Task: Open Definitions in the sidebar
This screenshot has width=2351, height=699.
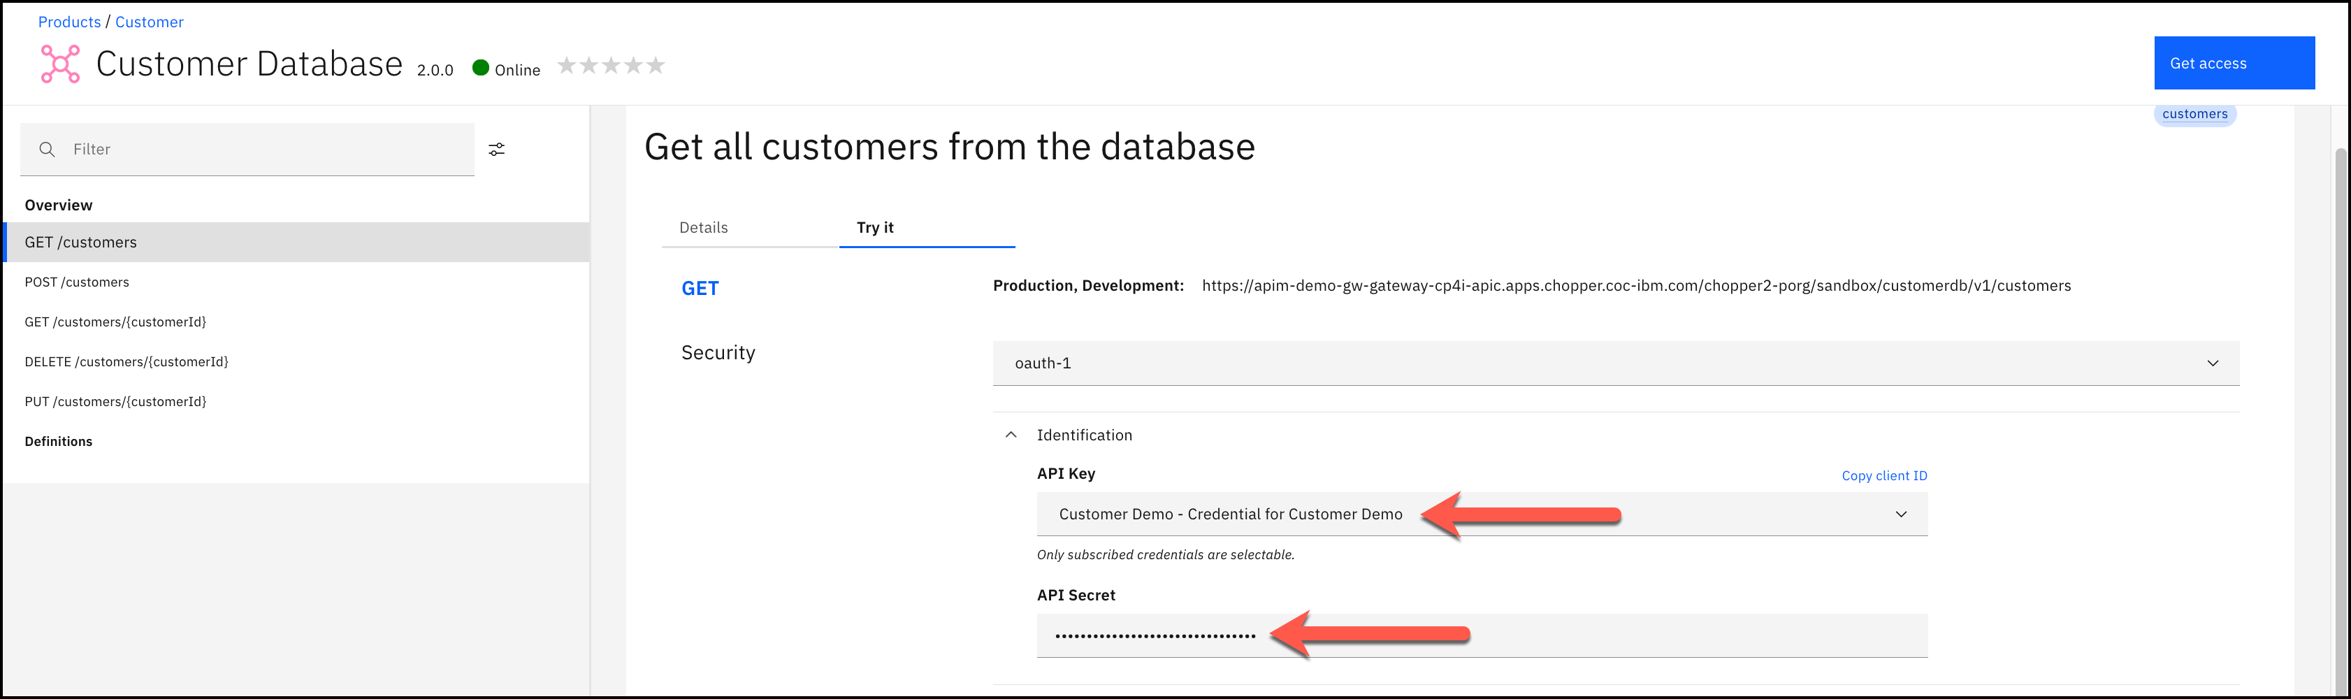Action: [x=59, y=442]
